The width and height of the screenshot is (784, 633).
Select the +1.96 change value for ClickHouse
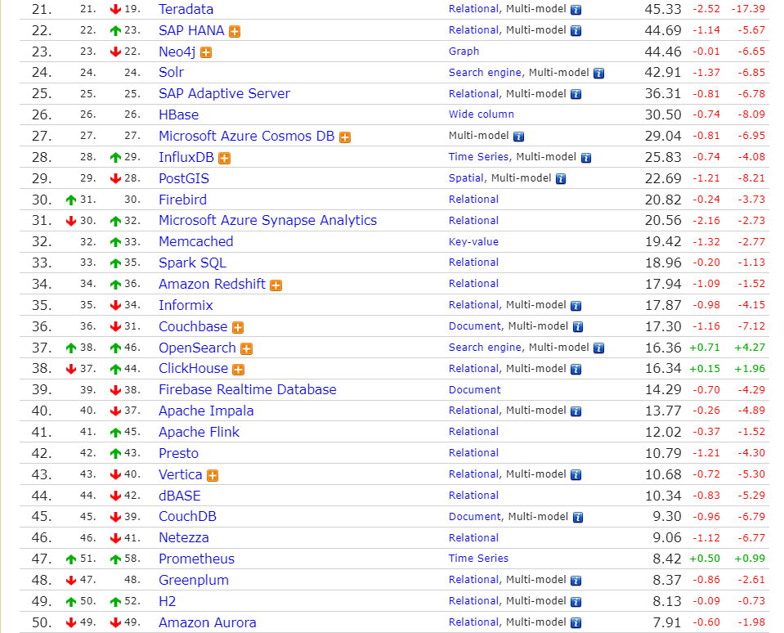click(750, 369)
